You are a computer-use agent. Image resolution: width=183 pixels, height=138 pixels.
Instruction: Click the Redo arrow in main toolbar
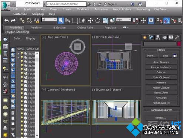coord(13,20)
